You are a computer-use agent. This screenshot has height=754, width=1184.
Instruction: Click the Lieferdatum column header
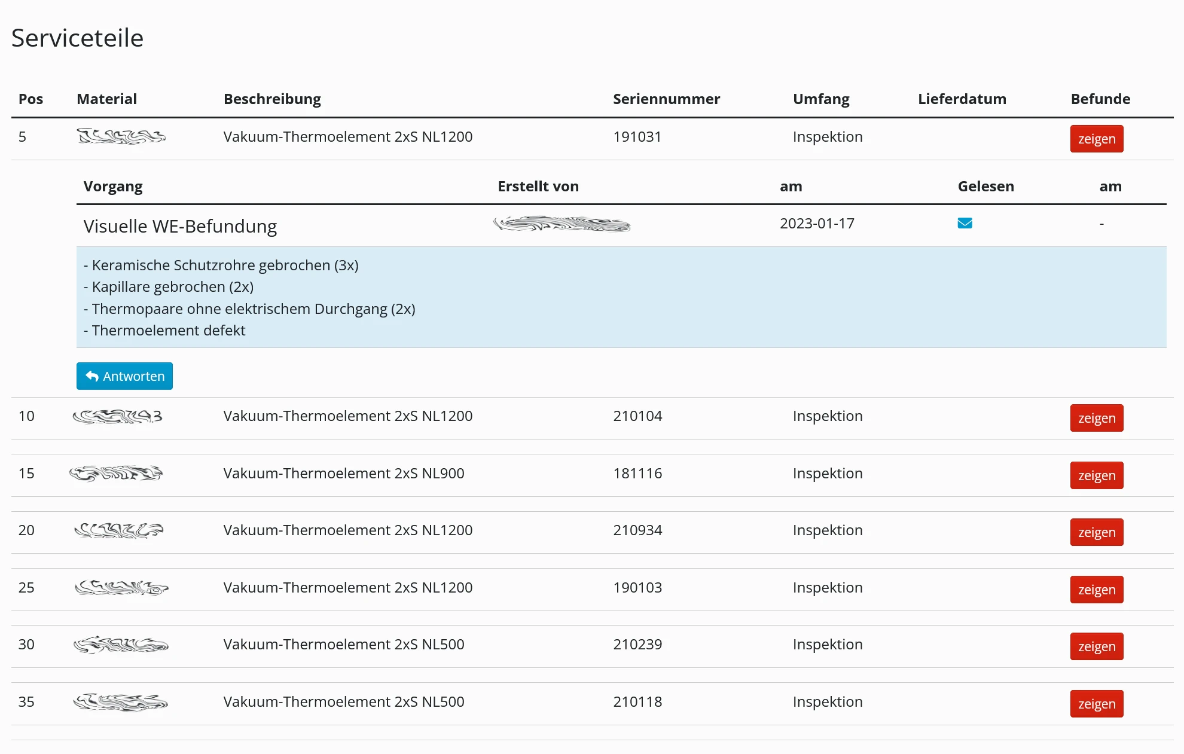point(962,99)
